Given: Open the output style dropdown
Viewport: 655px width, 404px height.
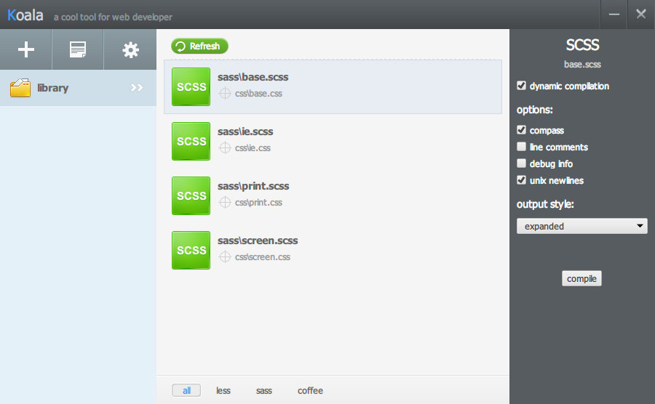Looking at the screenshot, I should coord(581,226).
